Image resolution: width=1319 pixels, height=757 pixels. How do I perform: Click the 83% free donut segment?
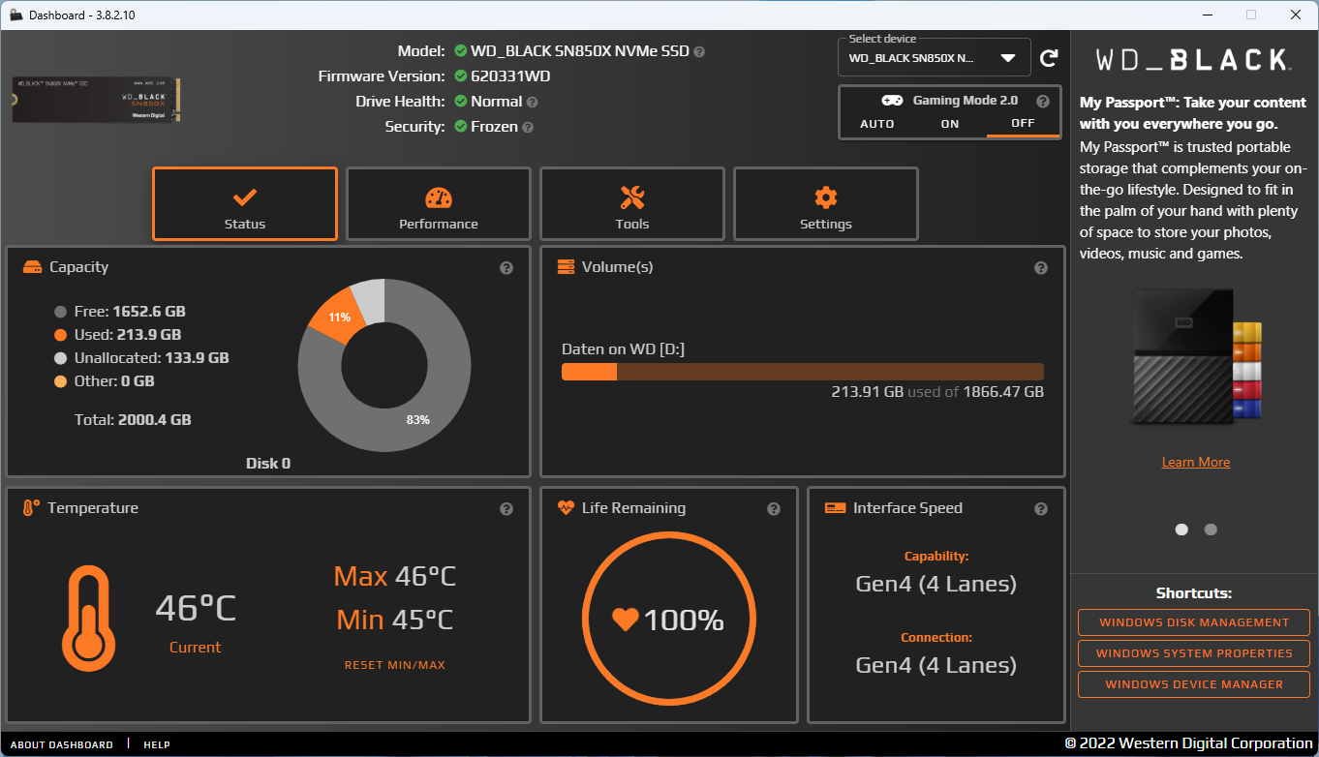coord(418,419)
